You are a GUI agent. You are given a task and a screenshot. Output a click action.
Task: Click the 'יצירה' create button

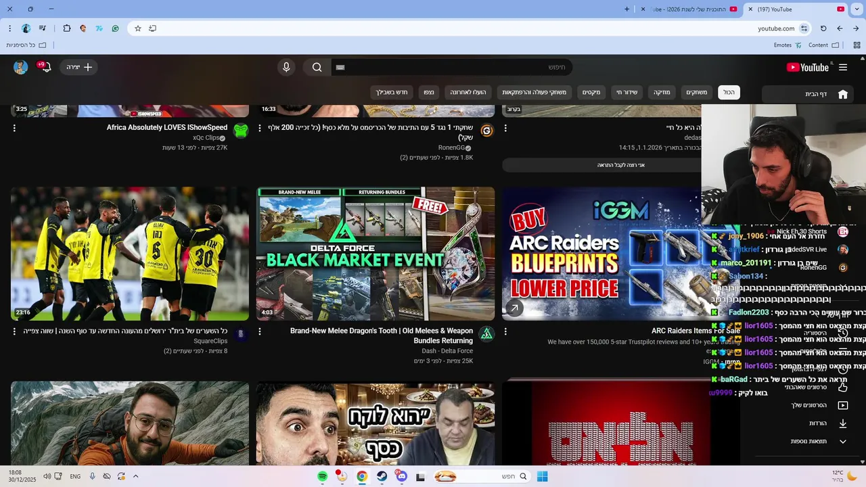click(79, 67)
